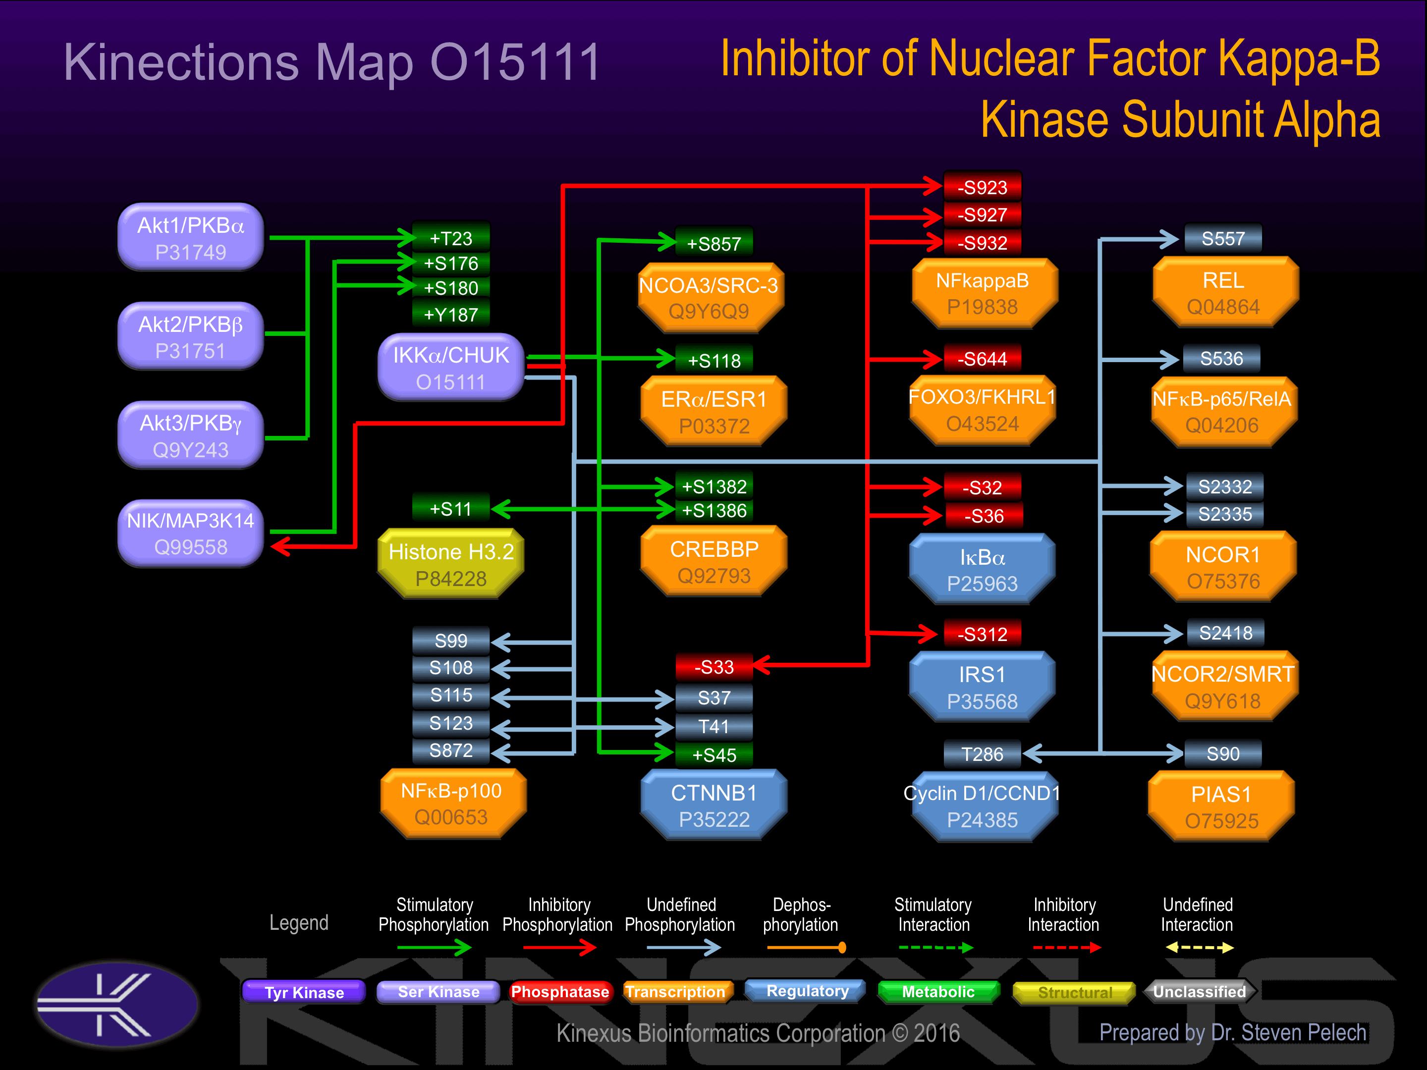The image size is (1427, 1070).
Task: Select the +Y187 phosphosite label
Action: click(x=451, y=314)
